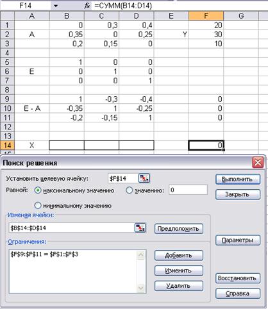268x309 pixels.
Task: Click cell A2 labeled A
Action: pos(32,35)
